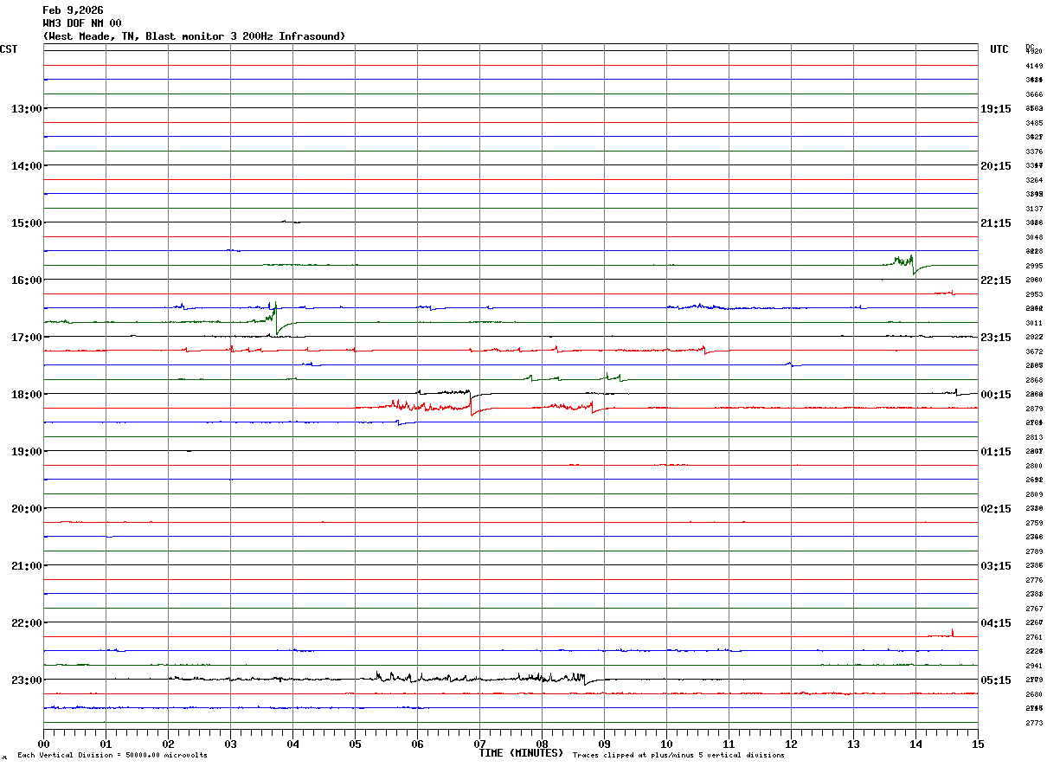Viewport: 1047px width, 767px height.
Task: Click the CST timezone label
Action: pyautogui.click(x=9, y=49)
